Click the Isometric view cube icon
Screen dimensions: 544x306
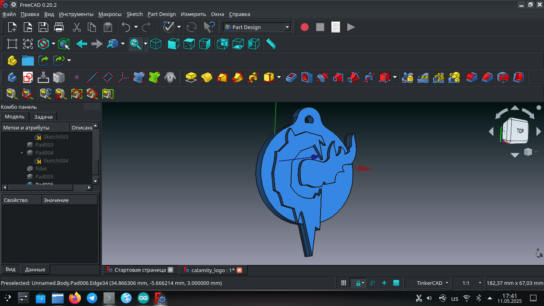click(156, 44)
